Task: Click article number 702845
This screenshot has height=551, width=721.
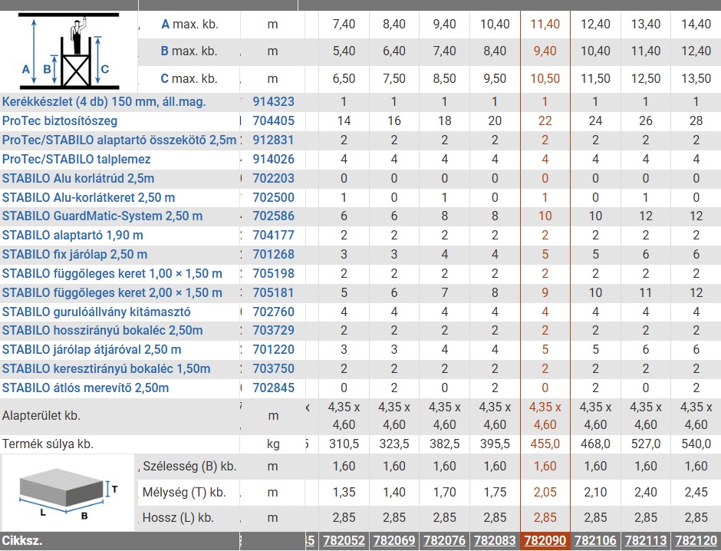Action: click(274, 388)
